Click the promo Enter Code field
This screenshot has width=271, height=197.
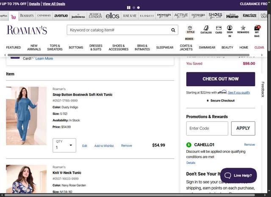pyautogui.click(x=207, y=128)
